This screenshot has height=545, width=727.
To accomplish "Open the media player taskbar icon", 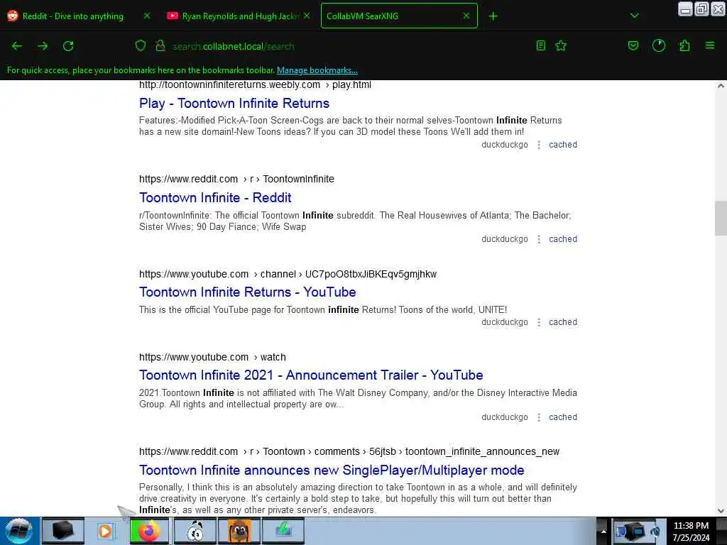I will tap(105, 531).
